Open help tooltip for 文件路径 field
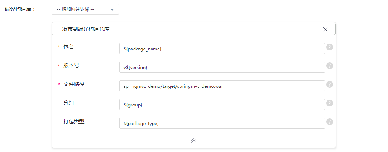 (330, 84)
